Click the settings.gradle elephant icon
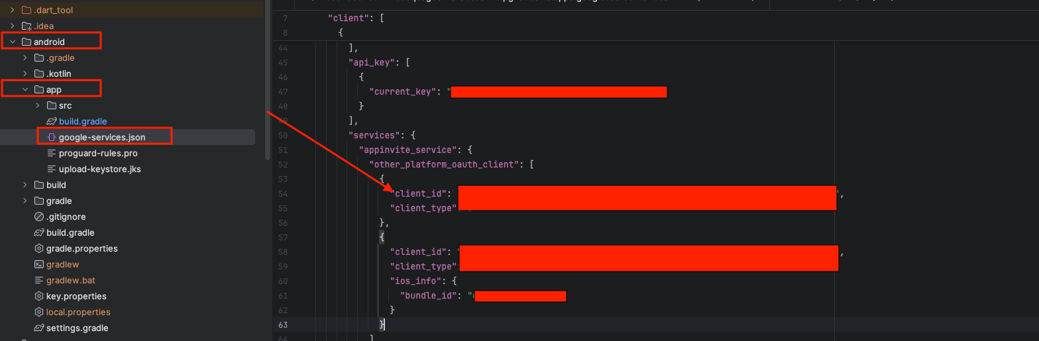 (39, 328)
